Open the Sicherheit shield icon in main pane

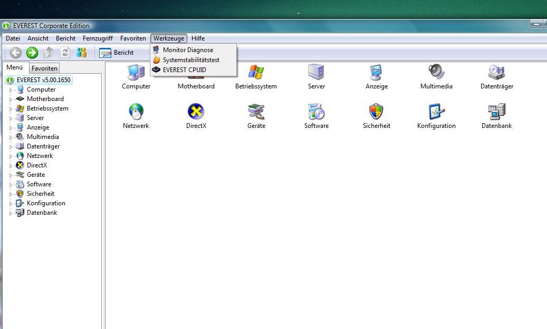coord(376,112)
